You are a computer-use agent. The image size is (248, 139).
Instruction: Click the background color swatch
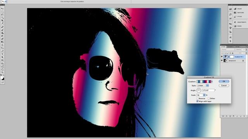tap(3, 79)
